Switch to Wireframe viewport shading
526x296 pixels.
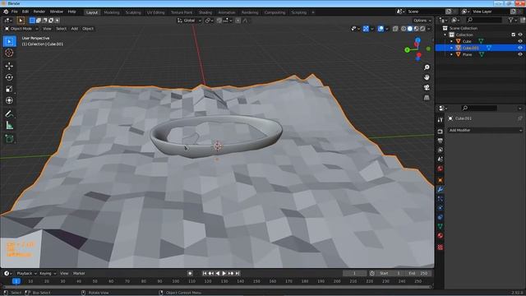pyautogui.click(x=404, y=29)
